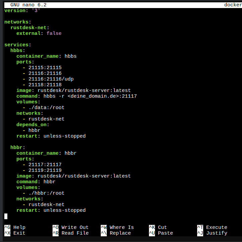Image resolution: width=242 pixels, height=242 pixels.
Task: Click the ^J Justify shortcut
Action: coord(212,233)
